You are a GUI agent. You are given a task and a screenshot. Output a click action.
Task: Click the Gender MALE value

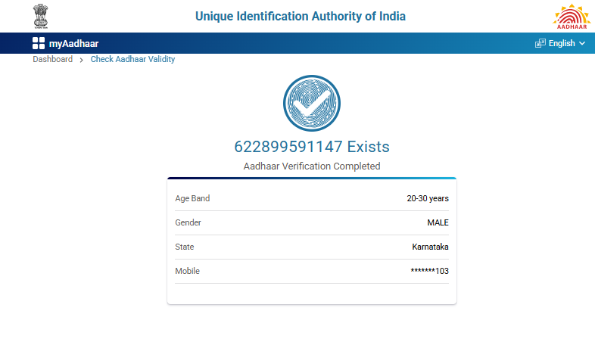pyautogui.click(x=438, y=222)
